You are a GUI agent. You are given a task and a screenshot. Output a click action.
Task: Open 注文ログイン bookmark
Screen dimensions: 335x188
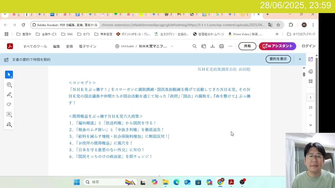[x=171, y=34]
